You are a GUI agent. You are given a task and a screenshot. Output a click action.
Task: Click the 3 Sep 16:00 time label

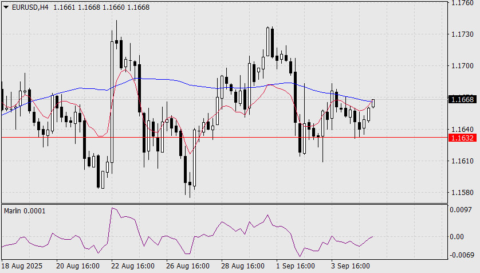(x=351, y=266)
